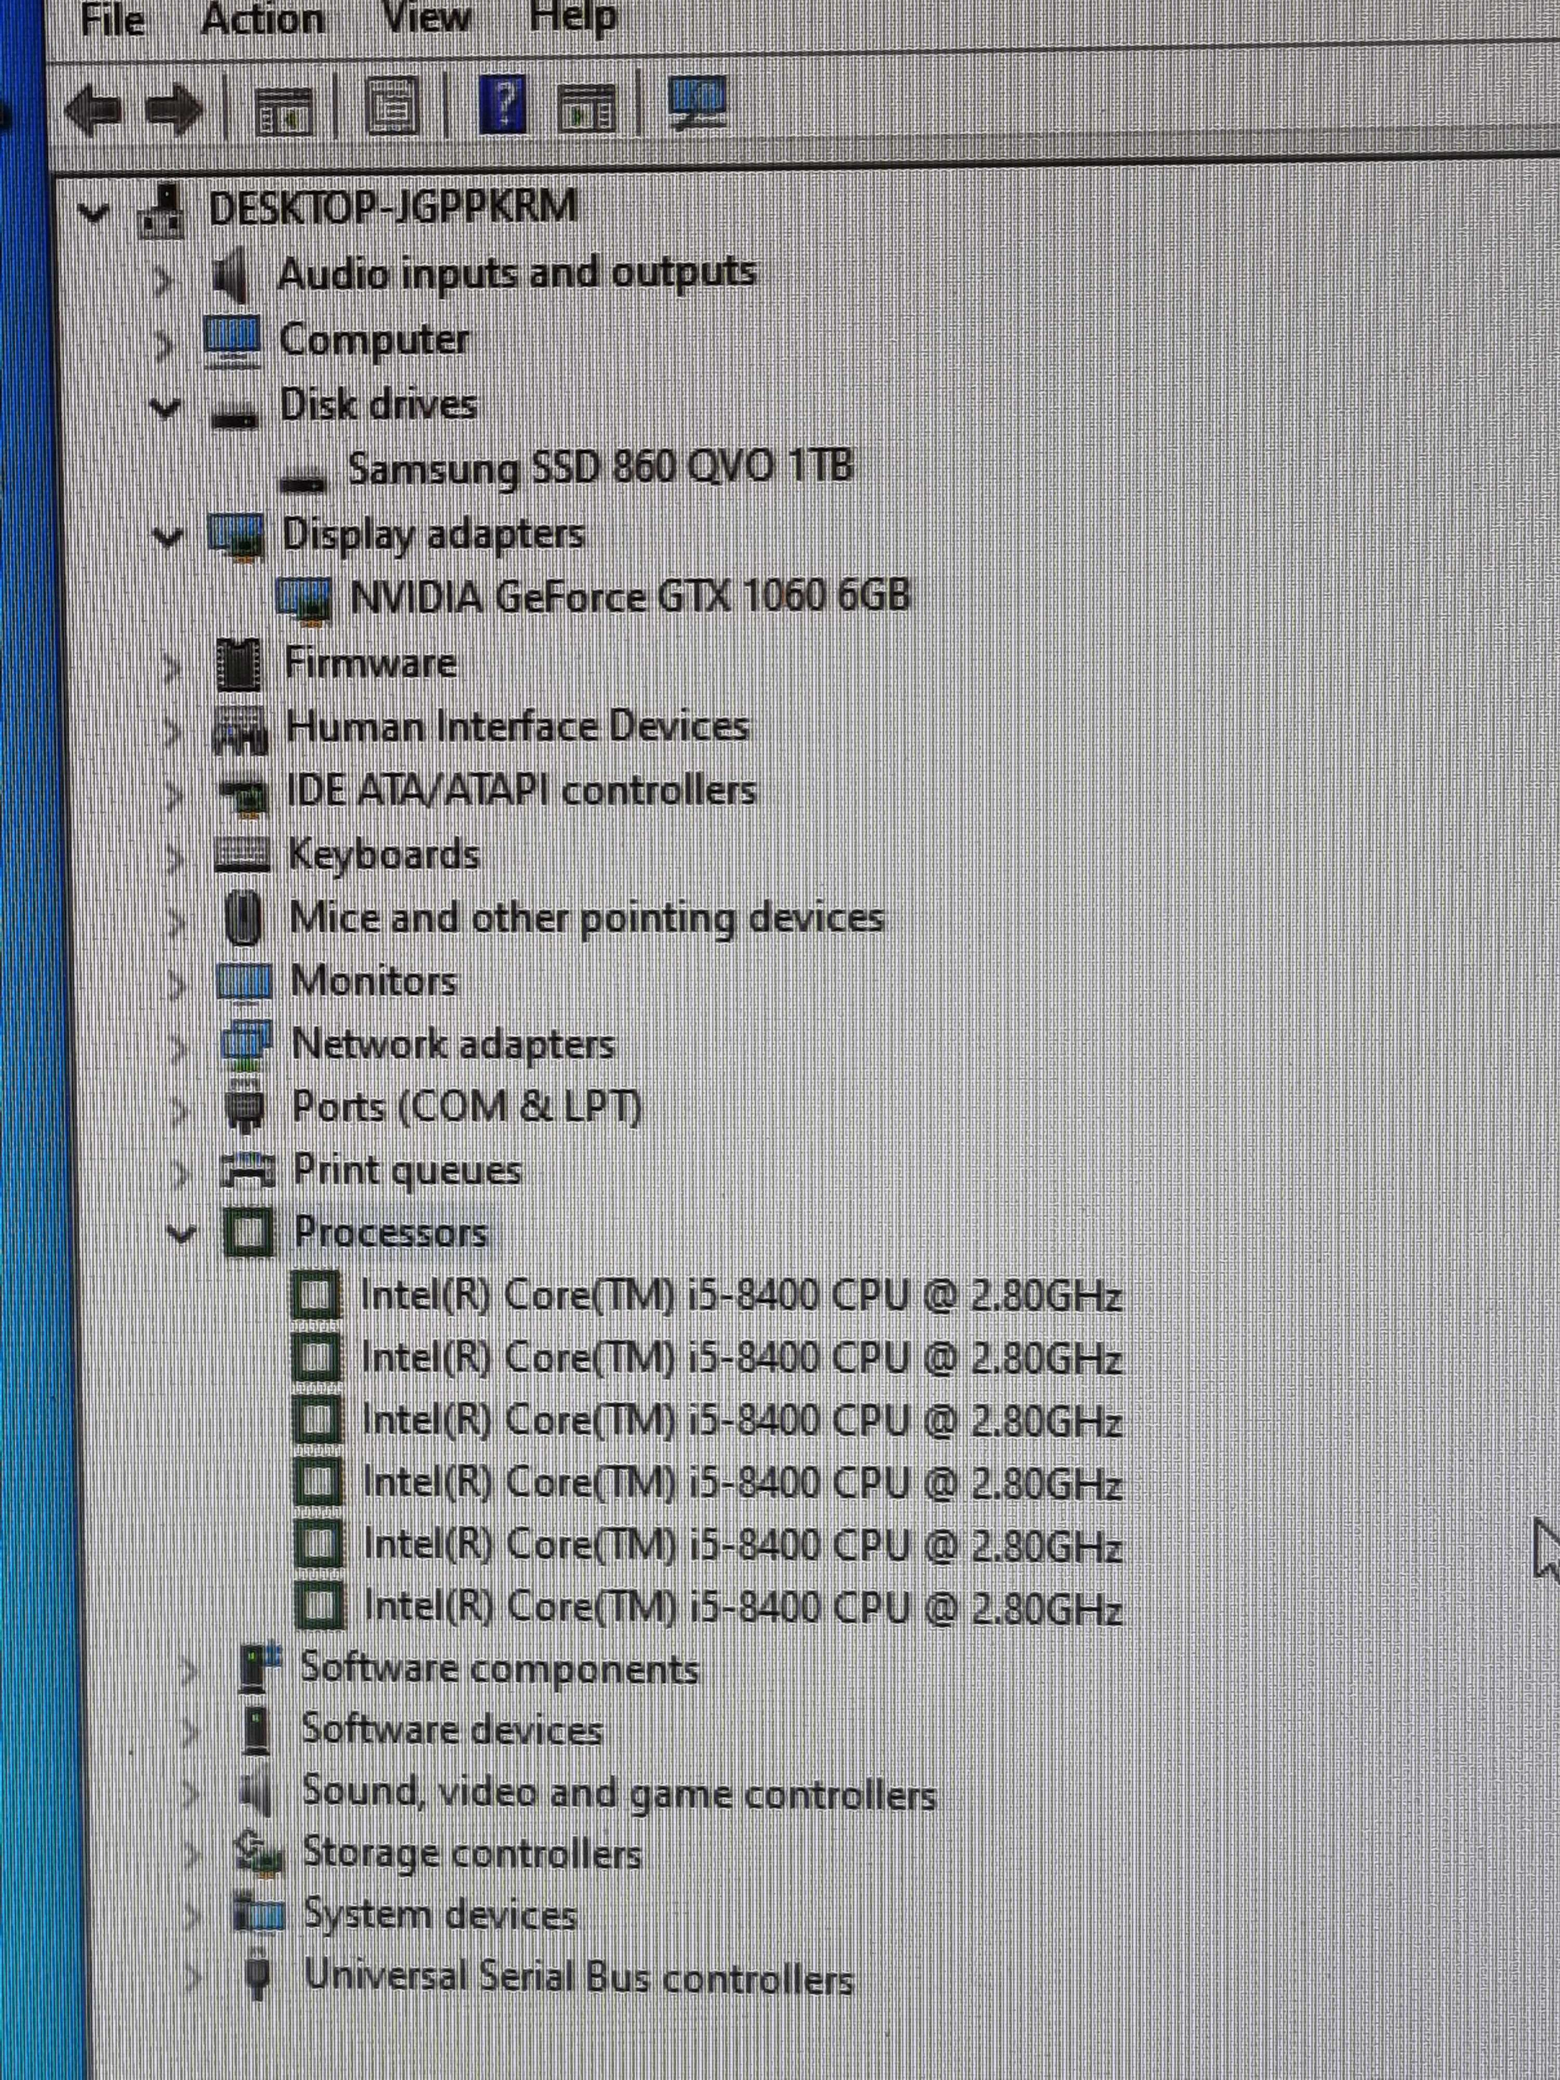This screenshot has height=2080, width=1560.
Task: Click the Display adapters category icon
Action: click(x=236, y=537)
